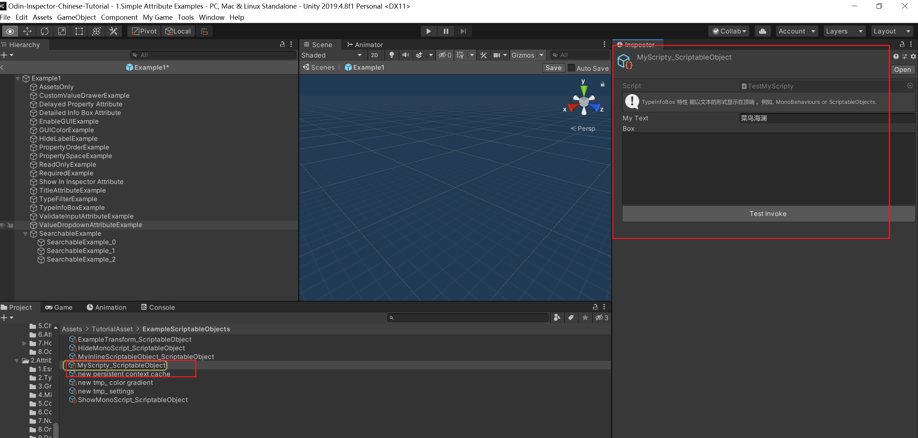Click TutorialAsset in Project breadcrumb
918x438 pixels.
coord(112,329)
